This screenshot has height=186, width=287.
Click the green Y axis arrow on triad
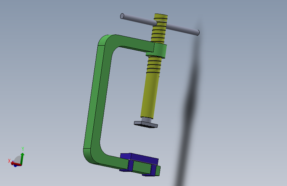22,158
